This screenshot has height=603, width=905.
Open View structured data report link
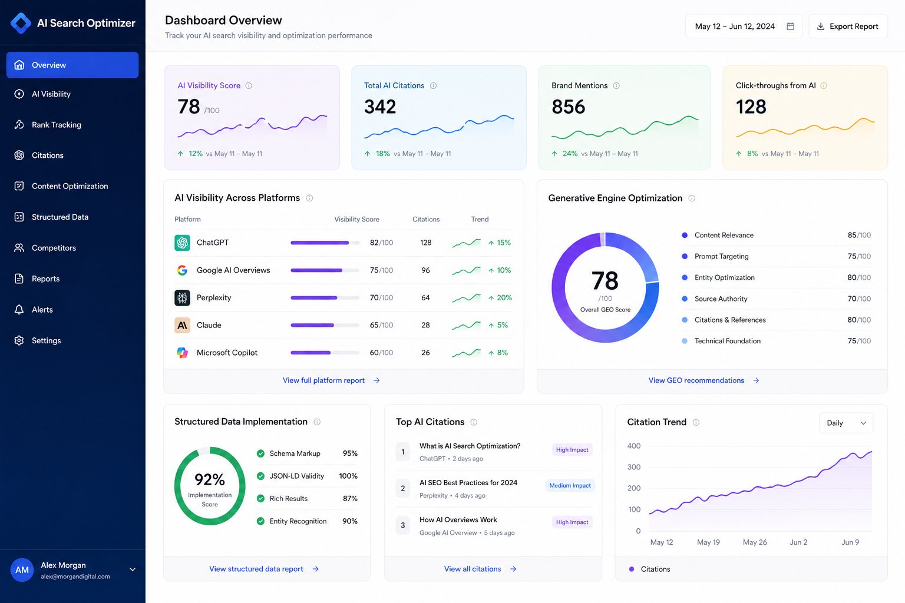click(264, 569)
